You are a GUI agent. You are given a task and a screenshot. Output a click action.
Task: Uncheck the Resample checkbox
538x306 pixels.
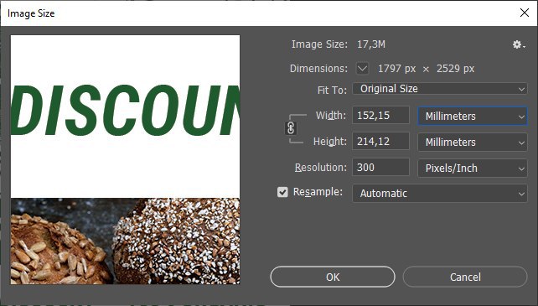[x=282, y=192]
